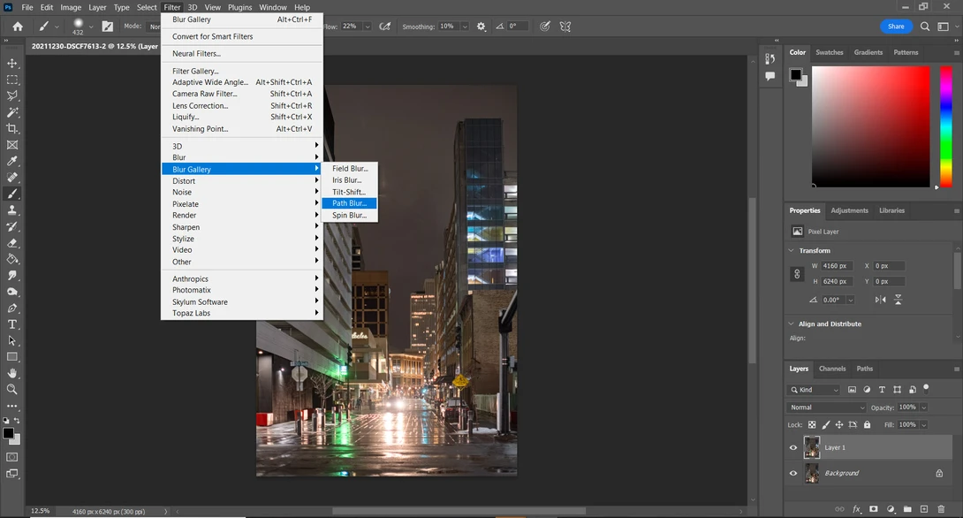
Task: Click flip vertical button in Transform
Action: coord(898,300)
